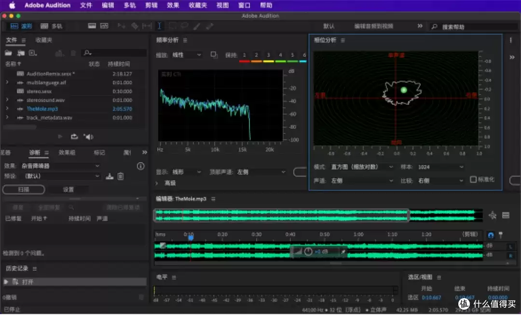Select the Time Selection tool
This screenshot has width=521, height=315.
click(160, 26)
